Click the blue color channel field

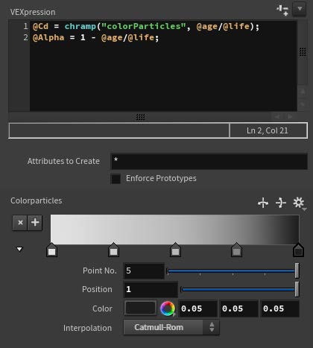pyautogui.click(x=280, y=309)
